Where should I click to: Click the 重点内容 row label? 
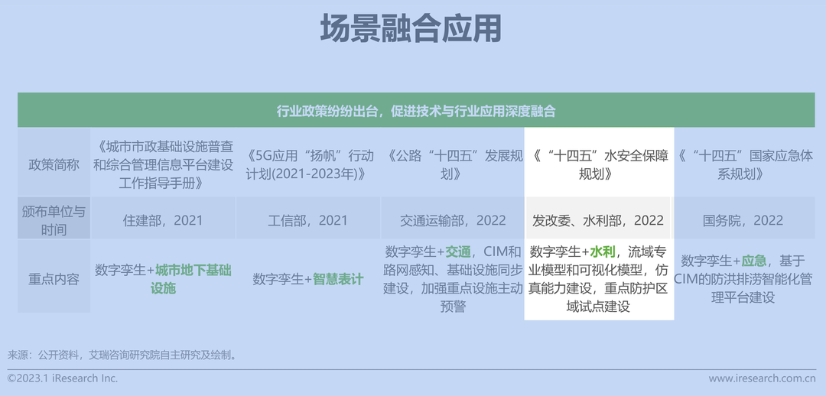54,279
